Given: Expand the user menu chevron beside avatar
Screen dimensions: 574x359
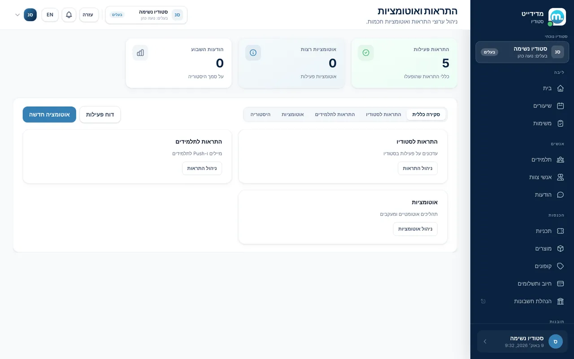Looking at the screenshot, I should 17,15.
